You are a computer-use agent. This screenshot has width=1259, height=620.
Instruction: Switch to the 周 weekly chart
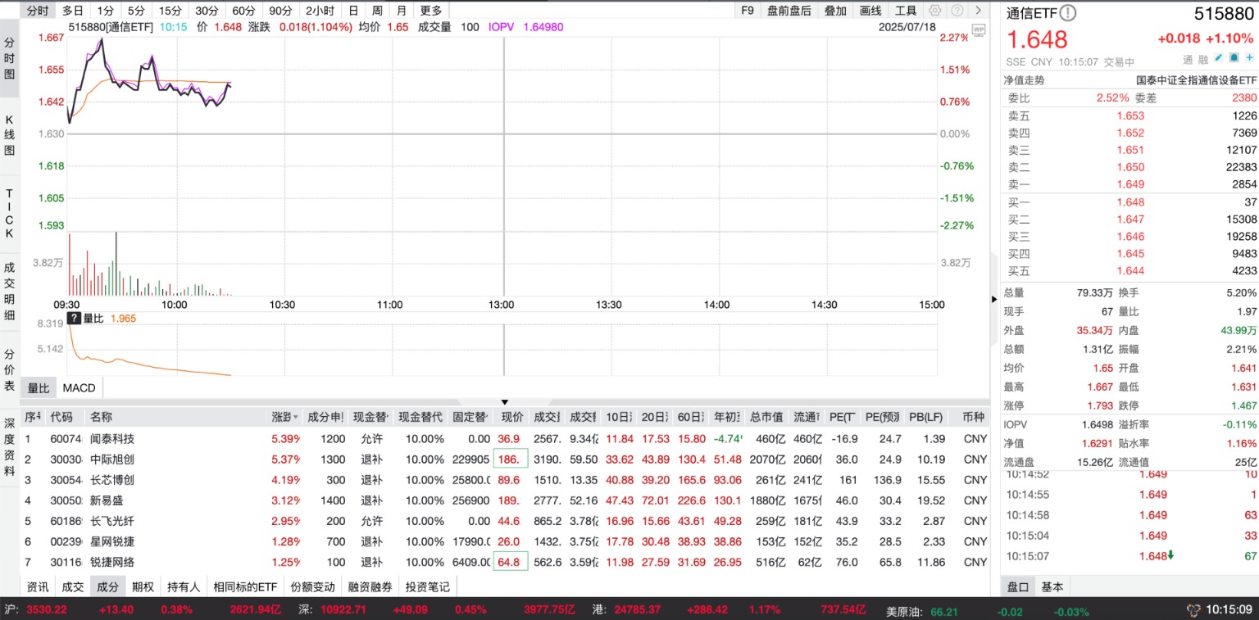tap(377, 11)
